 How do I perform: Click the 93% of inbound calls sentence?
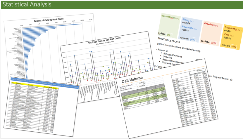click(179, 47)
